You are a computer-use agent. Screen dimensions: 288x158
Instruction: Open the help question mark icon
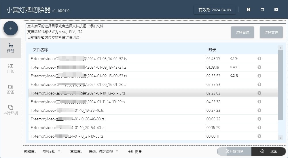pyautogui.click(x=249, y=9)
